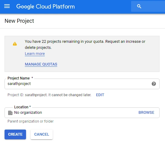Open the Learn more link
This screenshot has width=165, height=142.
point(35,54)
